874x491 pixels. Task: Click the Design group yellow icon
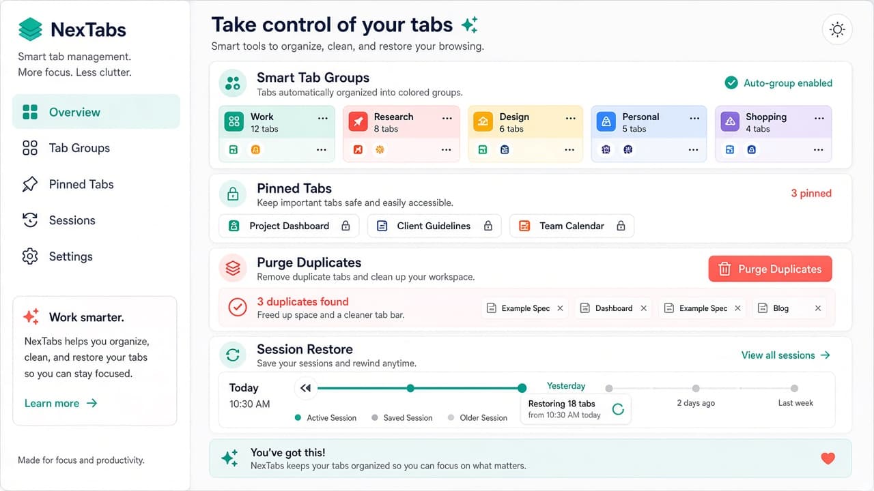coord(483,121)
